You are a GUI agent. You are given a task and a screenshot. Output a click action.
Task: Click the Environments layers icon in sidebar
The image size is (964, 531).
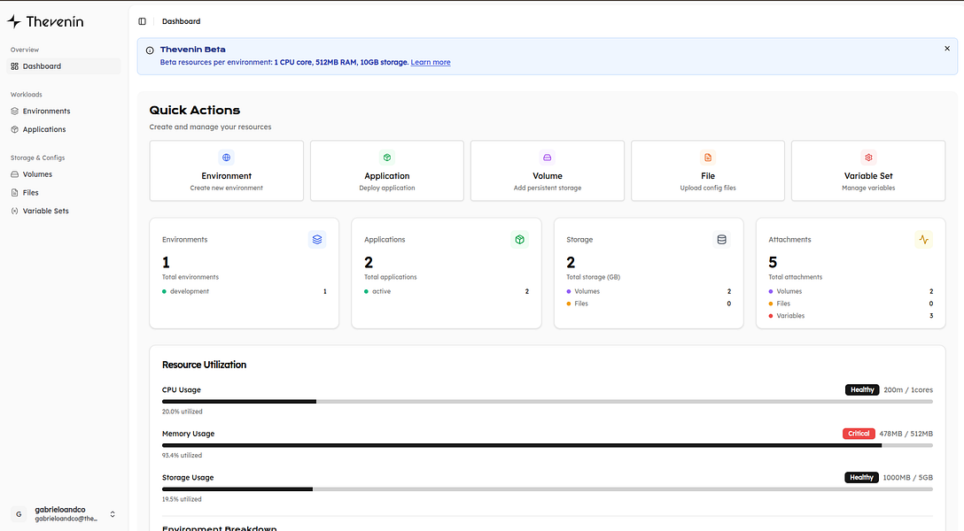pos(15,112)
